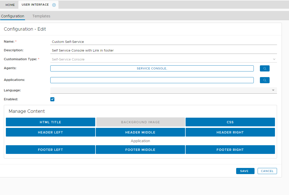Click the Save button
Screen dimensions: 289x195
[x=245, y=171]
